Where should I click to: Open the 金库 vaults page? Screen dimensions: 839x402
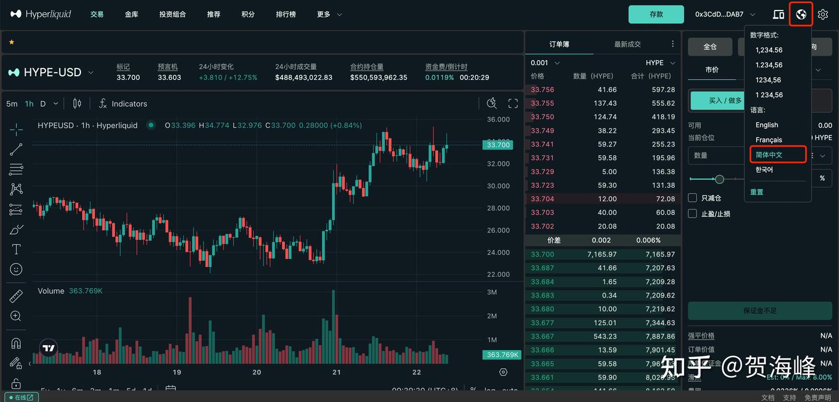(132, 14)
